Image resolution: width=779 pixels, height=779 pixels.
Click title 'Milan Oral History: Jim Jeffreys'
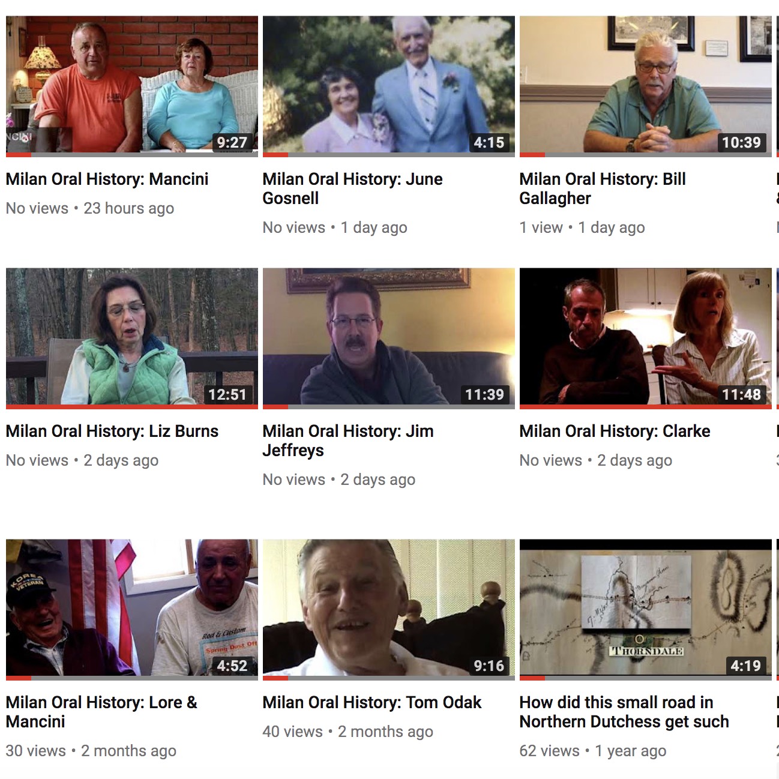click(x=348, y=441)
